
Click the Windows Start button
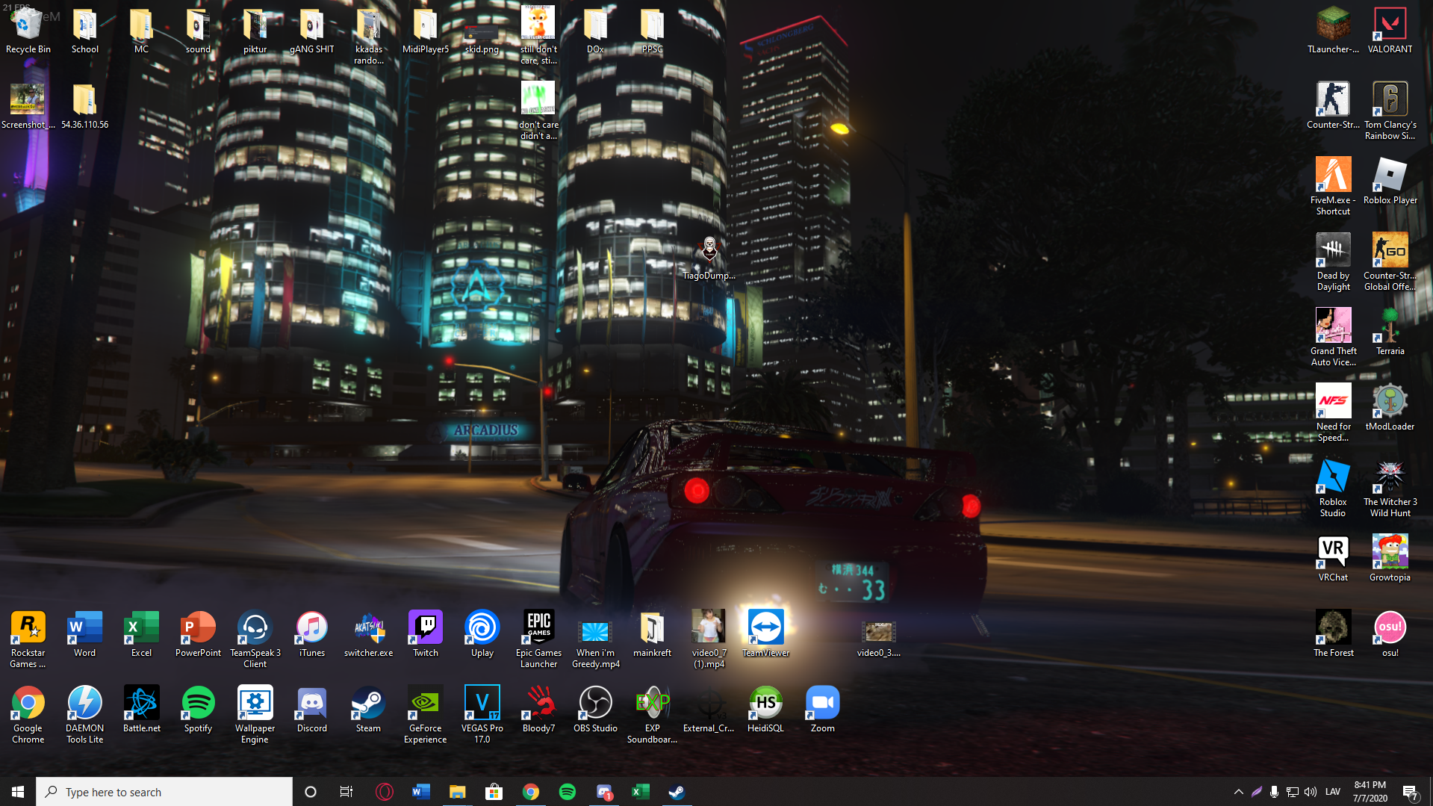(18, 792)
